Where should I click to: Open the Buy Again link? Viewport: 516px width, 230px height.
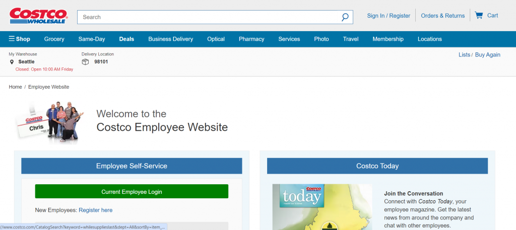pos(488,55)
